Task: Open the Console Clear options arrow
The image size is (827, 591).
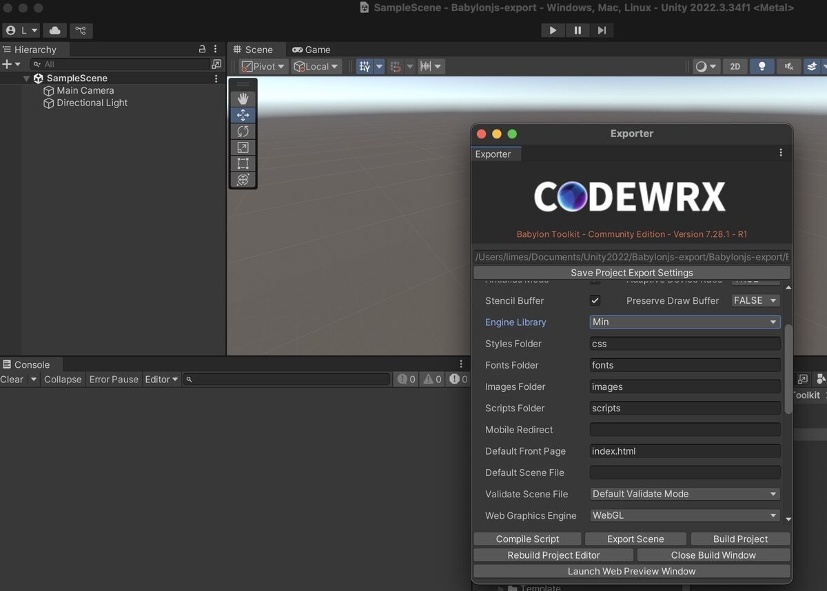Action: click(x=33, y=380)
